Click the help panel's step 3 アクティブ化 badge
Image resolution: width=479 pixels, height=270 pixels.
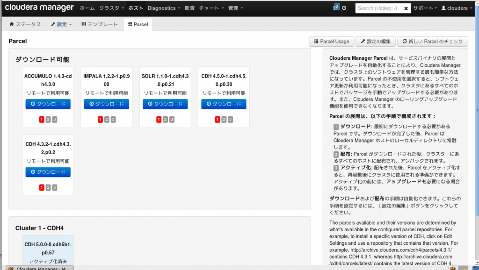point(336,168)
